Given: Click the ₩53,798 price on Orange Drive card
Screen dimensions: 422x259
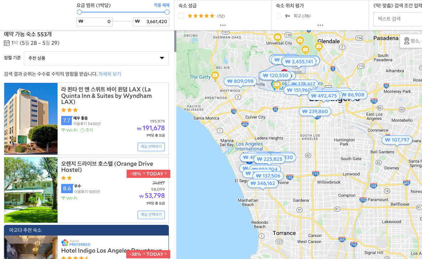Looking at the screenshot, I should (x=152, y=196).
